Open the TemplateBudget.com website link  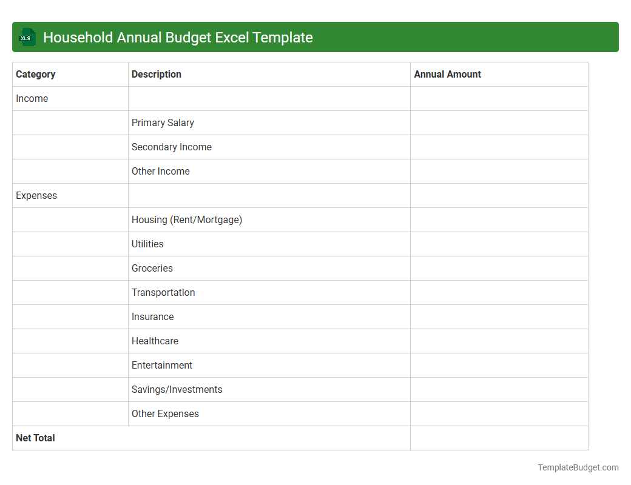click(x=578, y=467)
